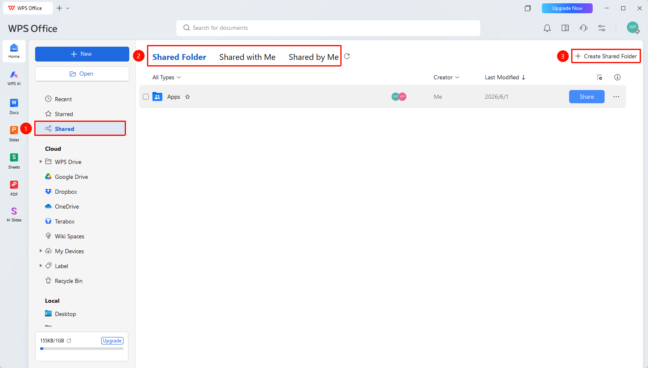
Task: Open the WP account avatar
Action: pos(633,28)
